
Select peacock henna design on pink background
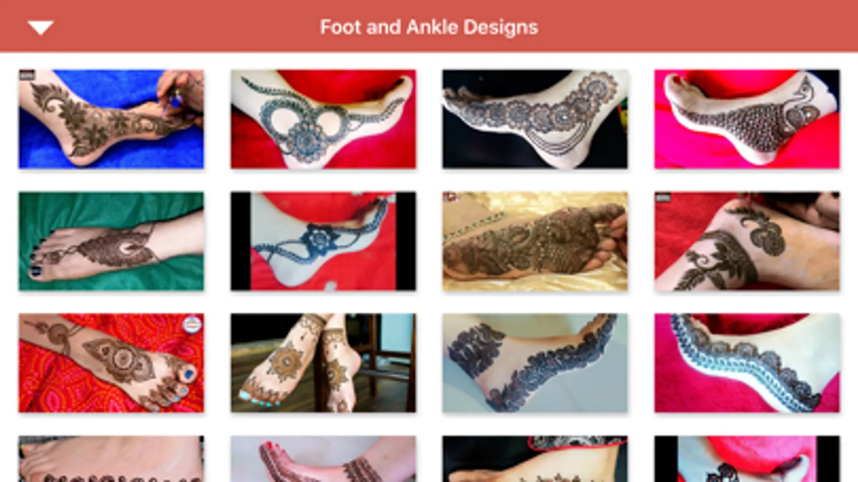tap(747, 119)
